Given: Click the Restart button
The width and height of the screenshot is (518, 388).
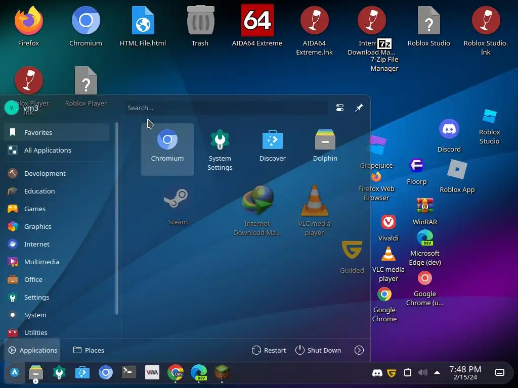Looking at the screenshot, I should [x=269, y=350].
